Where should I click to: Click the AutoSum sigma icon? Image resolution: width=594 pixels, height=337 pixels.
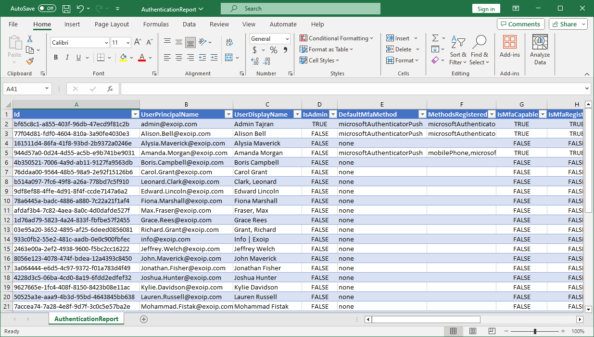(435, 38)
